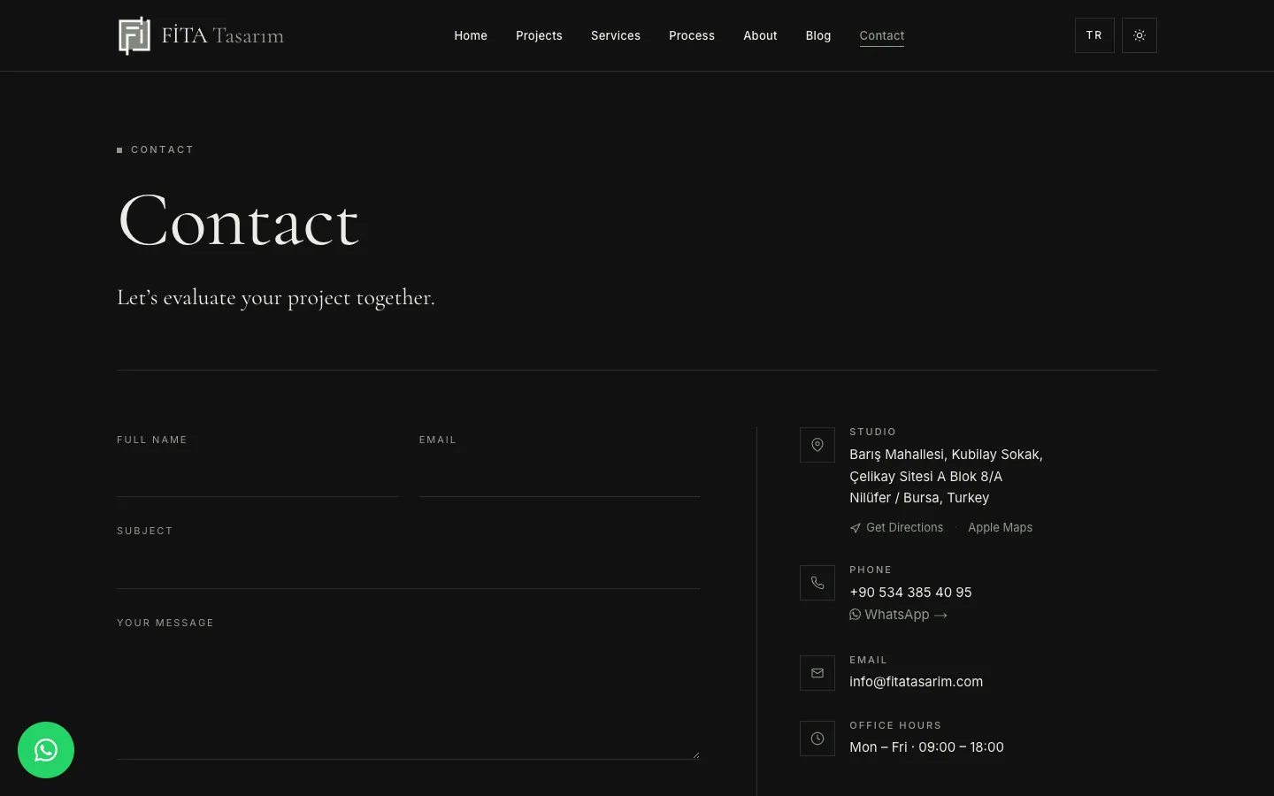
Task: Toggle the light/dark theme sun icon
Action: point(1140,35)
